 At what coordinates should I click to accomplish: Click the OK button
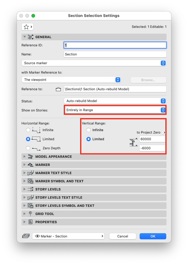click(x=153, y=236)
